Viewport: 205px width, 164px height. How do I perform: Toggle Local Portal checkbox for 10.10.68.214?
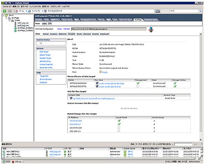point(119,128)
